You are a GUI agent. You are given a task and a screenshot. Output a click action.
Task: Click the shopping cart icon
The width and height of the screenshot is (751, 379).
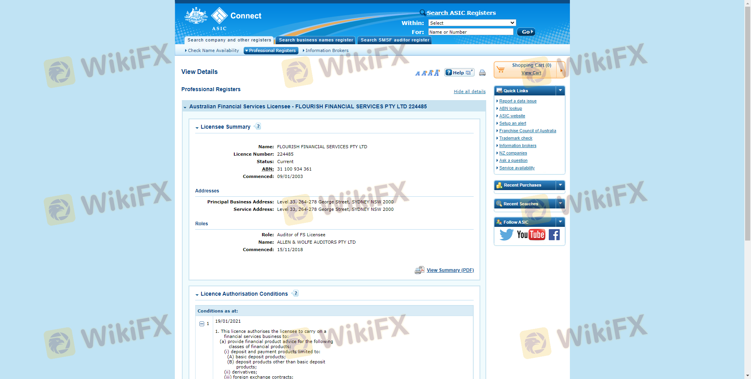tap(501, 69)
